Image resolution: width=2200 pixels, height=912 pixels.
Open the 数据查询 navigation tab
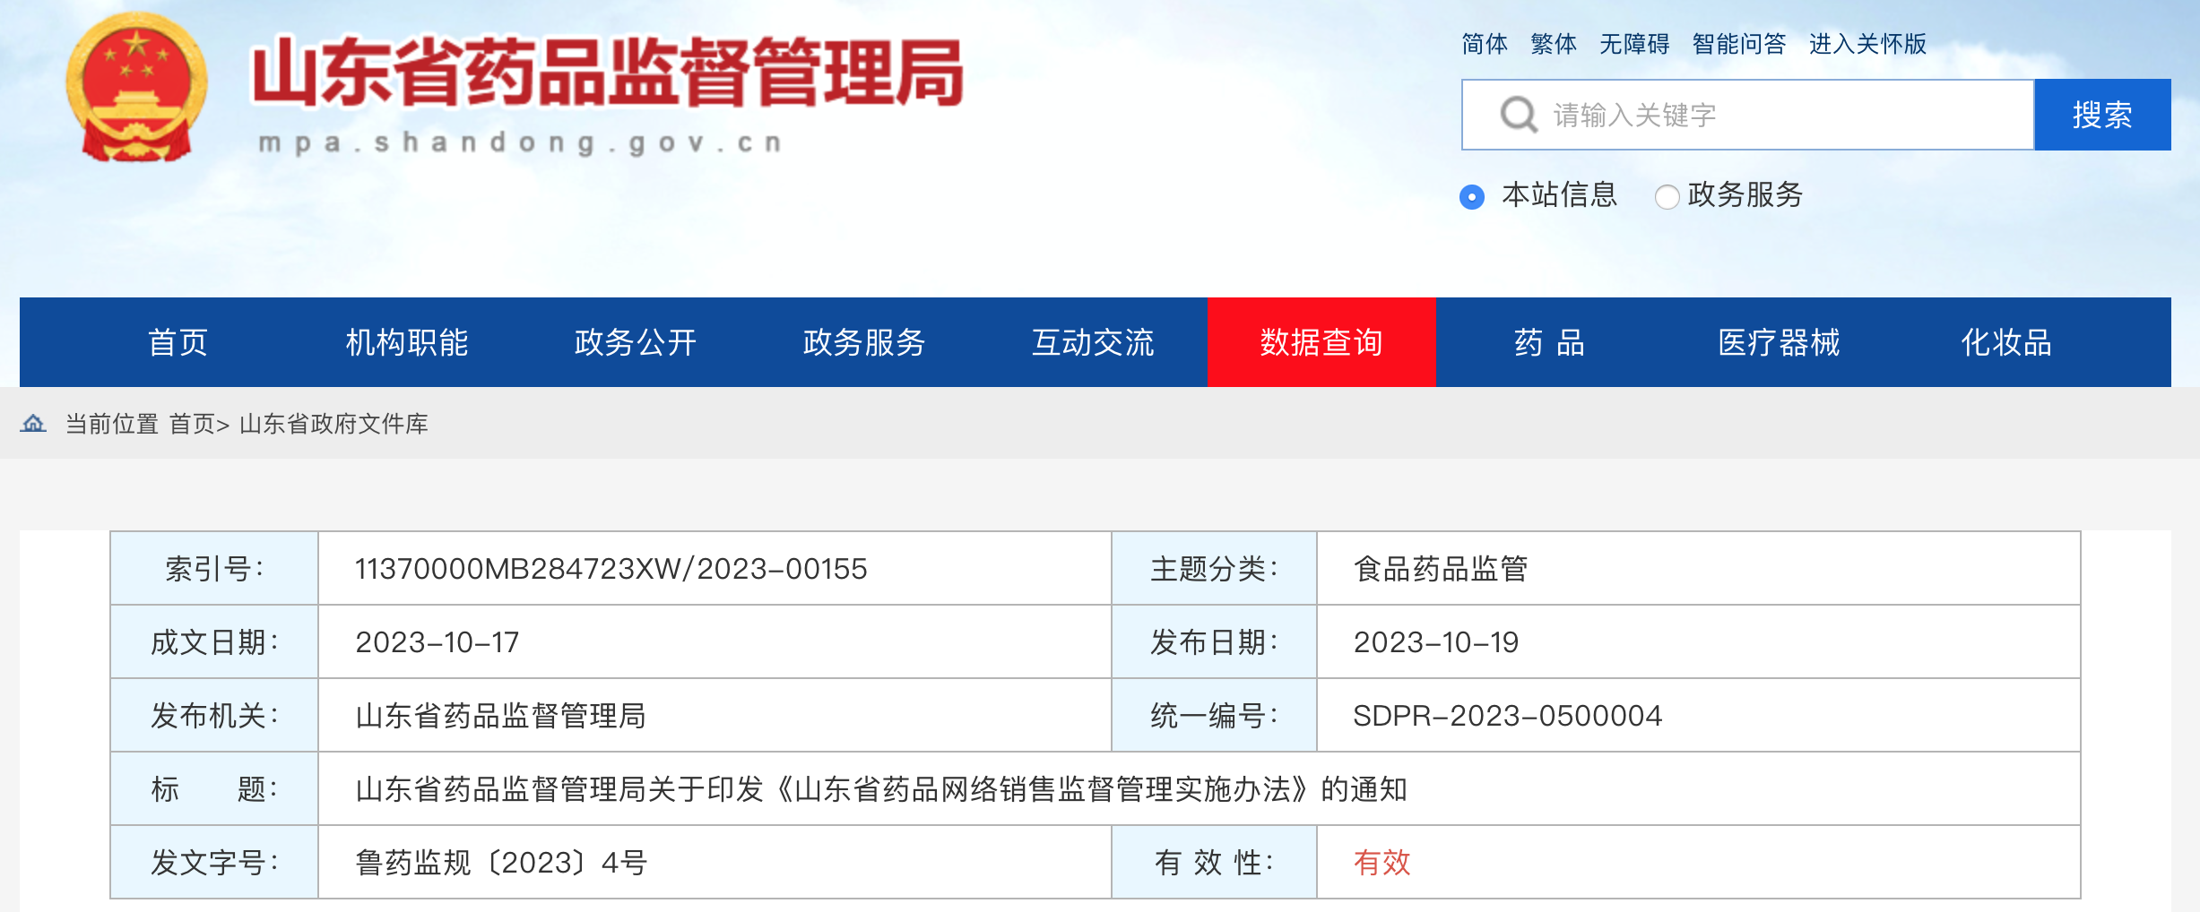1321,342
